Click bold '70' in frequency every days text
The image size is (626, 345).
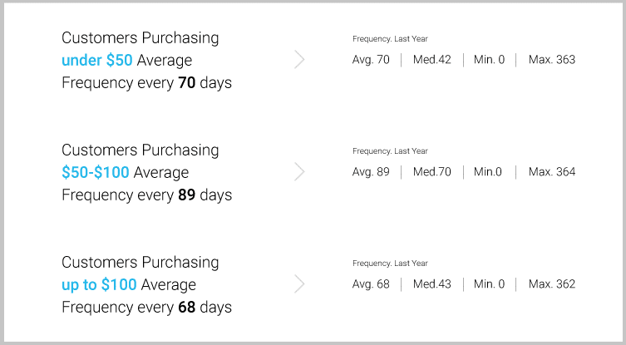(186, 83)
